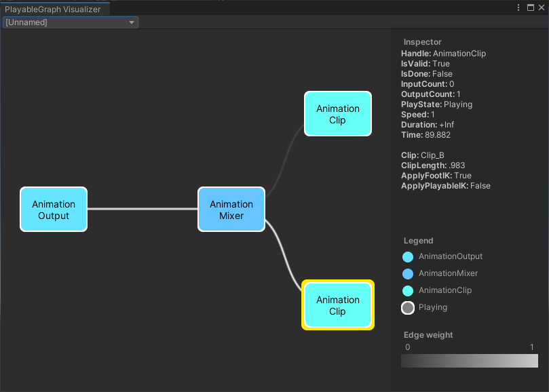The height and width of the screenshot is (392, 549).
Task: Select the yellow-highlighted Animation Clip node
Action: coord(337,305)
